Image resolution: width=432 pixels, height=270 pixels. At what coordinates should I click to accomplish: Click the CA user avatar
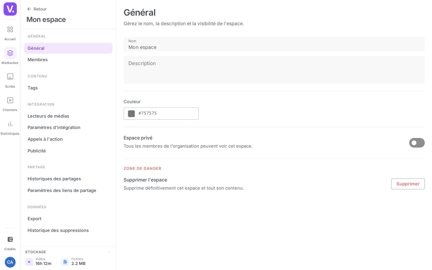pos(10,262)
